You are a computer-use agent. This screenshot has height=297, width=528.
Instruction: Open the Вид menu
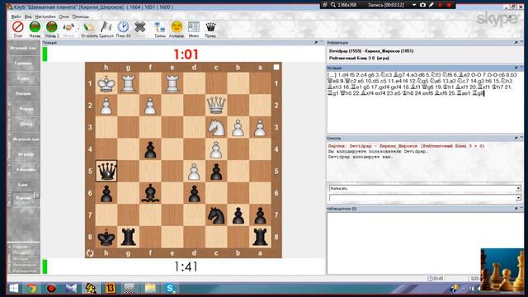pyautogui.click(x=28, y=16)
